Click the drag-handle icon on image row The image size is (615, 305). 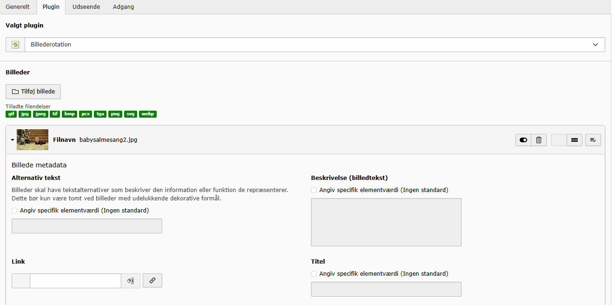[x=575, y=140]
